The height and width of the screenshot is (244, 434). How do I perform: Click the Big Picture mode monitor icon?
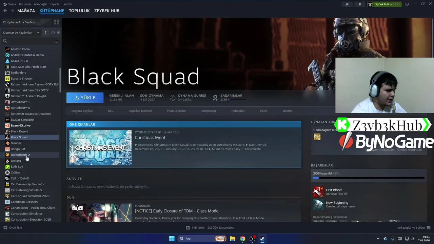[x=407, y=4]
